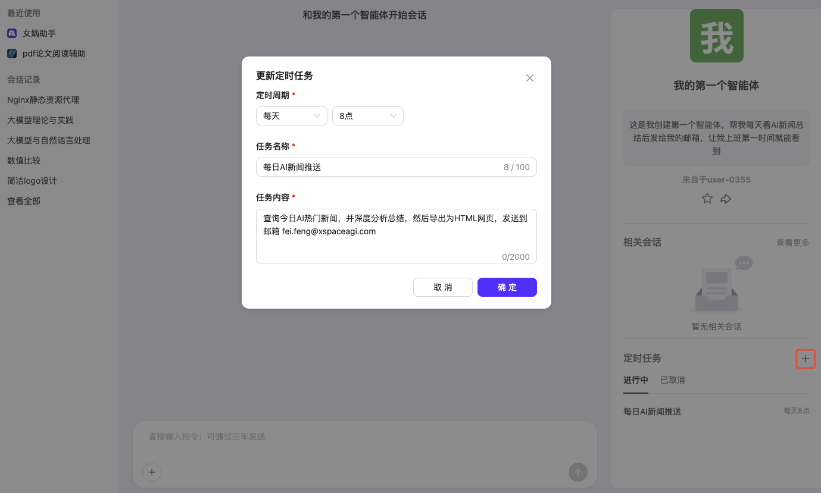Click the plus attachment icon in the message box
Image resolution: width=821 pixels, height=493 pixels.
click(x=152, y=472)
